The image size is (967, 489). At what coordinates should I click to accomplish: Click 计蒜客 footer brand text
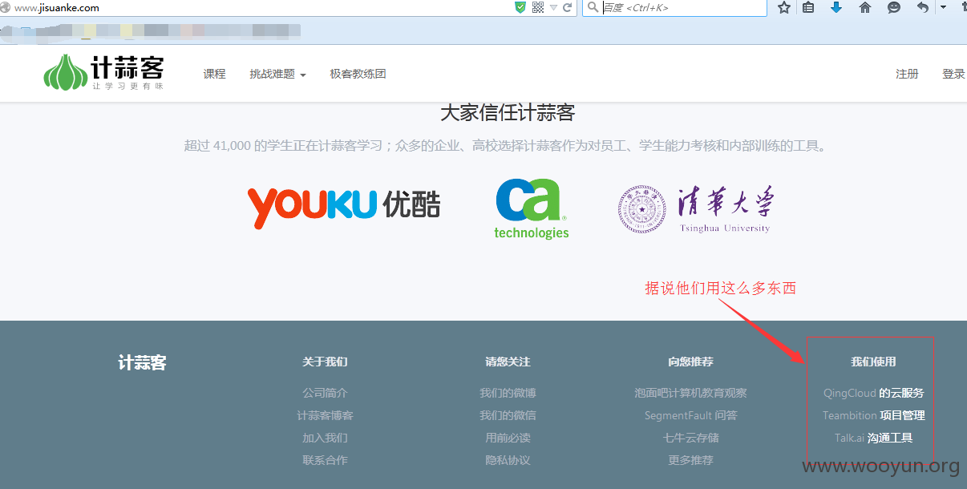pos(142,362)
